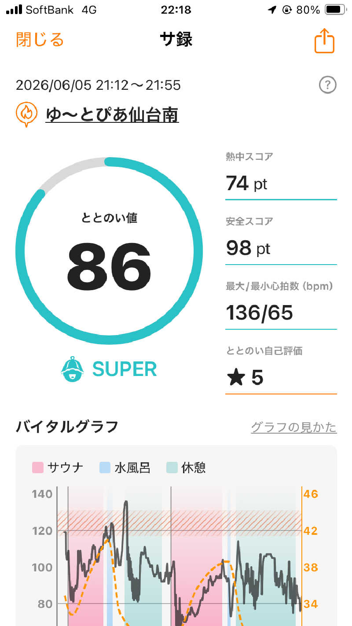The width and height of the screenshot is (352, 626).
Task: Tap the battery icon in status bar
Action: [x=335, y=9]
